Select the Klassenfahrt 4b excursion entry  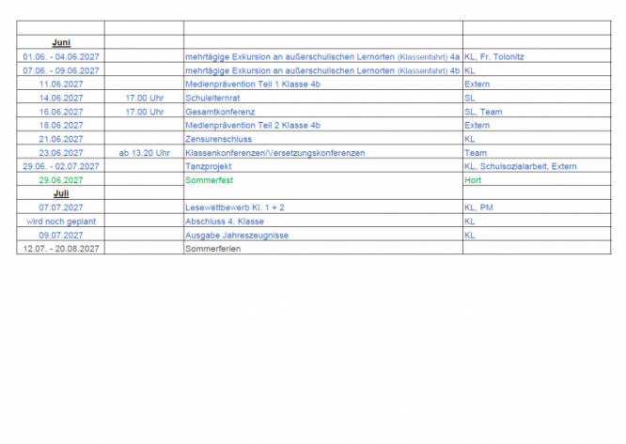[322, 71]
